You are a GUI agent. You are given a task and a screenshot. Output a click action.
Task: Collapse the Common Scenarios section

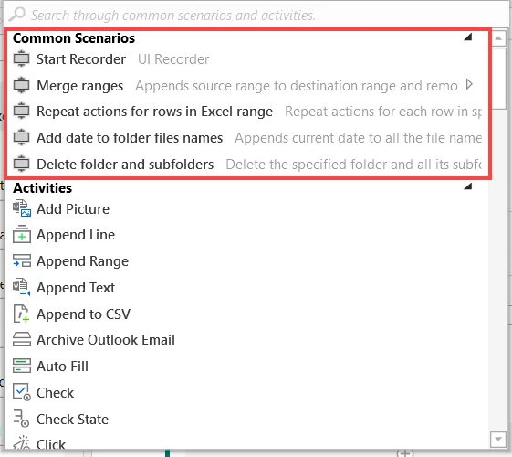point(468,37)
